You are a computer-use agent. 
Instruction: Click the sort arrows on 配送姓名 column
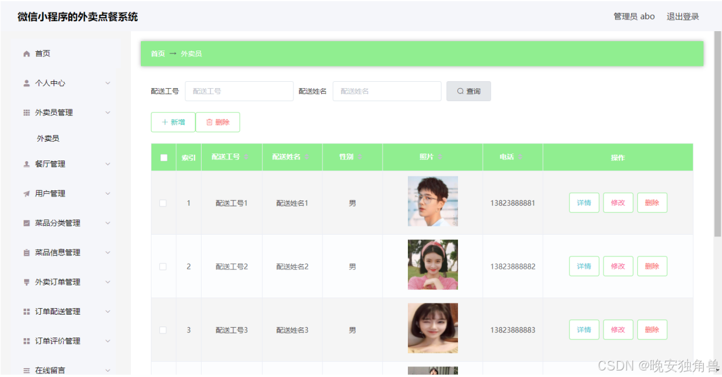click(x=307, y=157)
